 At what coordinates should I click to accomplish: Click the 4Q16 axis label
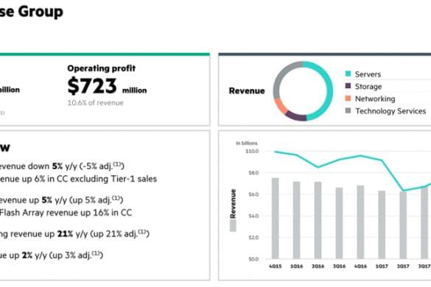pos(360,266)
